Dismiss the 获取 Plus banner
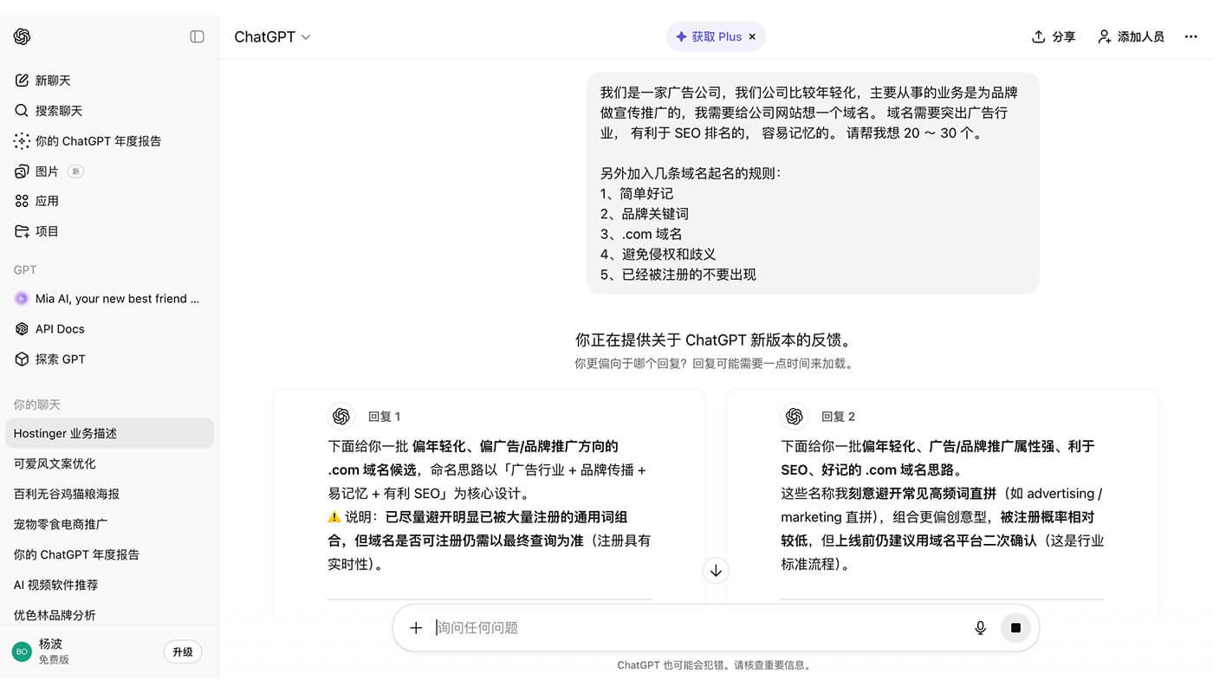The width and height of the screenshot is (1213, 693). pyautogui.click(x=752, y=36)
